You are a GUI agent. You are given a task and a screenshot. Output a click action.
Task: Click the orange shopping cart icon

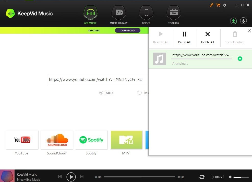[x=218, y=5]
